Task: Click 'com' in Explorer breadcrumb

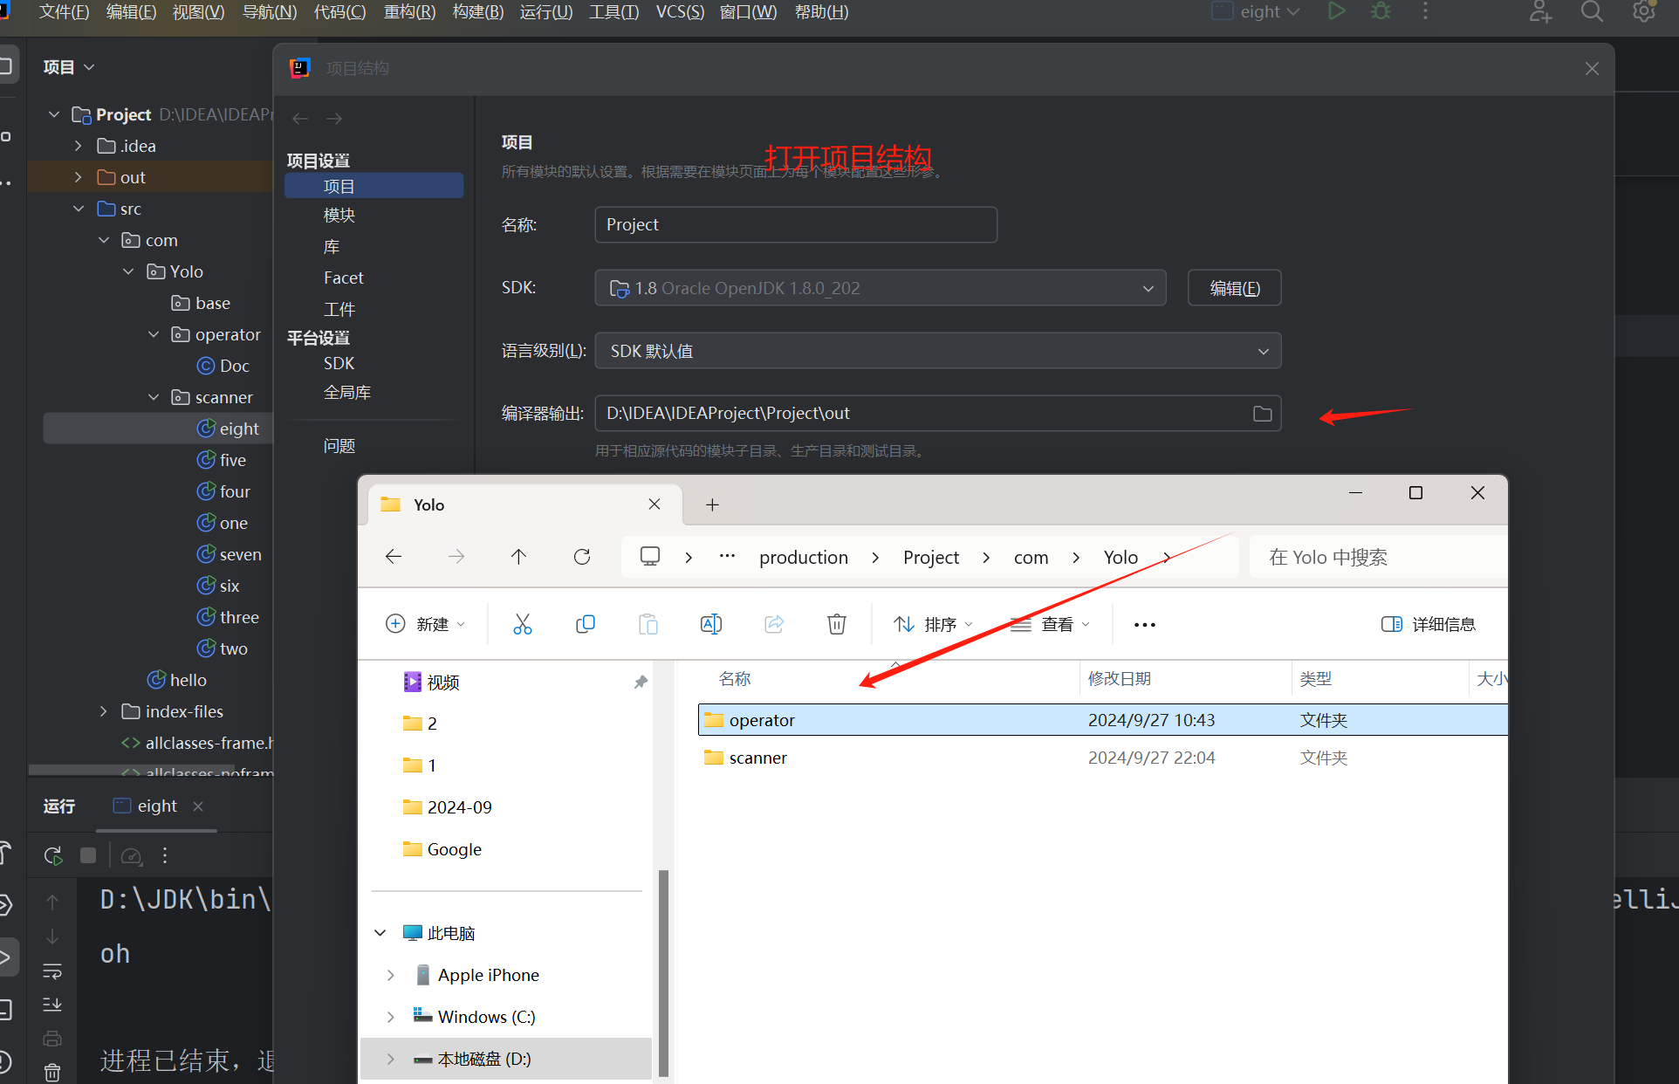Action: point(1031,557)
